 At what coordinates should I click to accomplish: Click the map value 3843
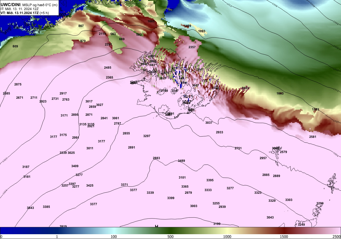pos(30,208)
